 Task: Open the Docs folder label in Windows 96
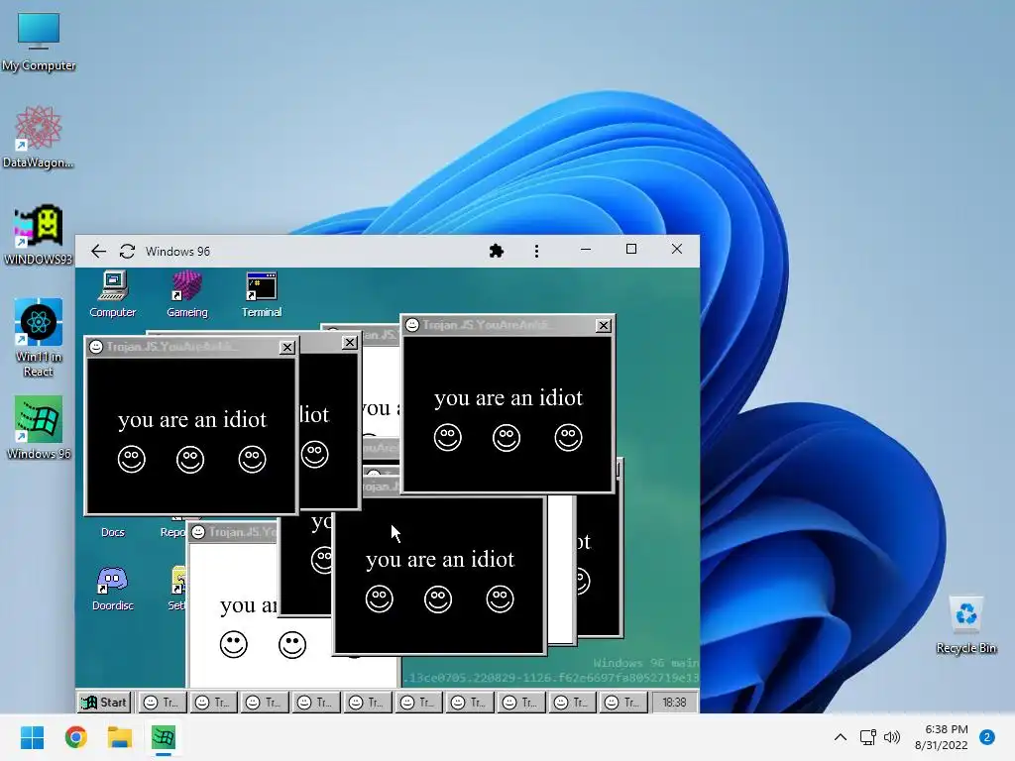(x=113, y=532)
